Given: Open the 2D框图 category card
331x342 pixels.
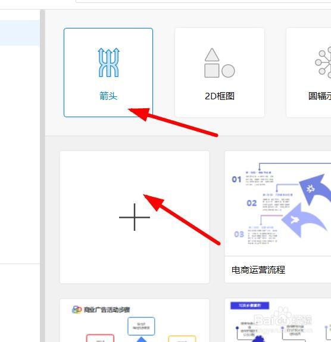Looking at the screenshot, I should [x=220, y=73].
